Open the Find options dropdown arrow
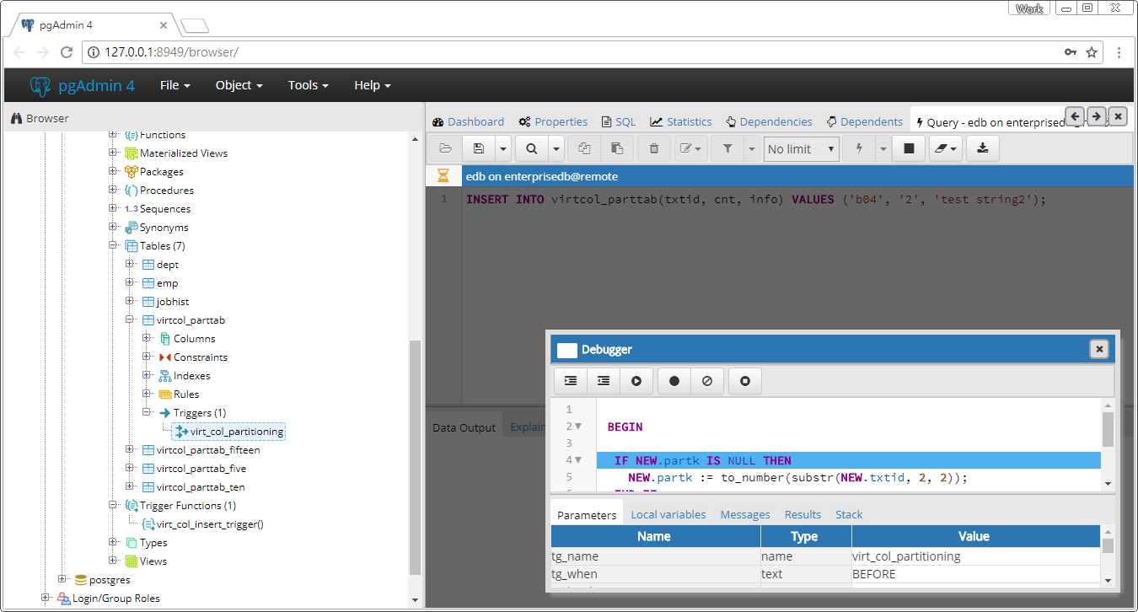The image size is (1138, 612). 556,148
